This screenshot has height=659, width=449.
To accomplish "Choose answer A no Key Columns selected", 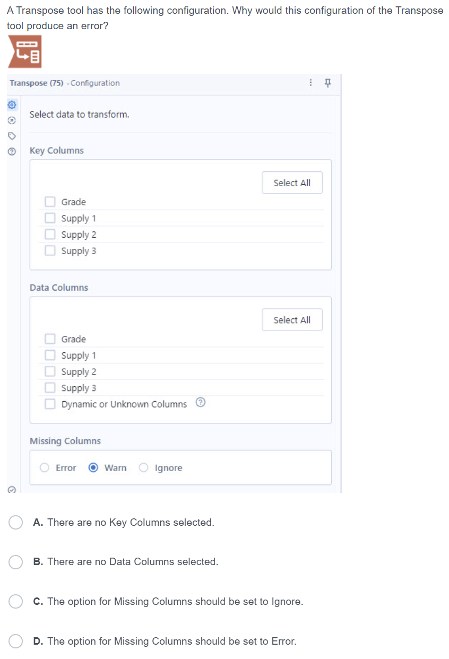I will coord(15,523).
